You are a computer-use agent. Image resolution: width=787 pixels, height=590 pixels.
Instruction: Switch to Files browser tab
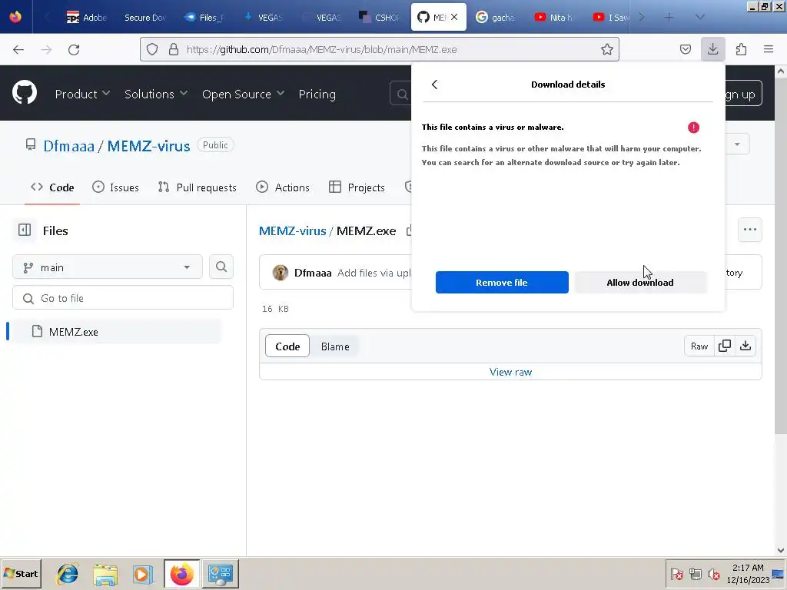(204, 17)
